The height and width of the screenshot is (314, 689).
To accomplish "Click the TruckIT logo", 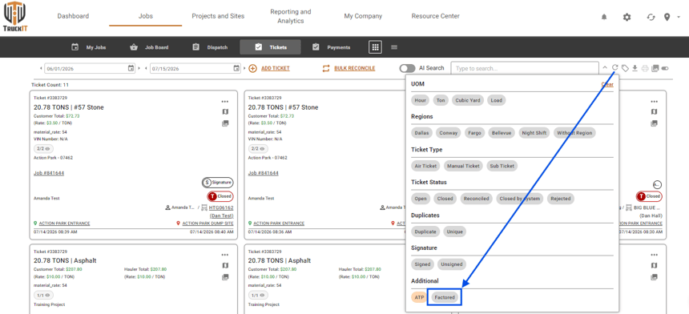I will (x=14, y=16).
